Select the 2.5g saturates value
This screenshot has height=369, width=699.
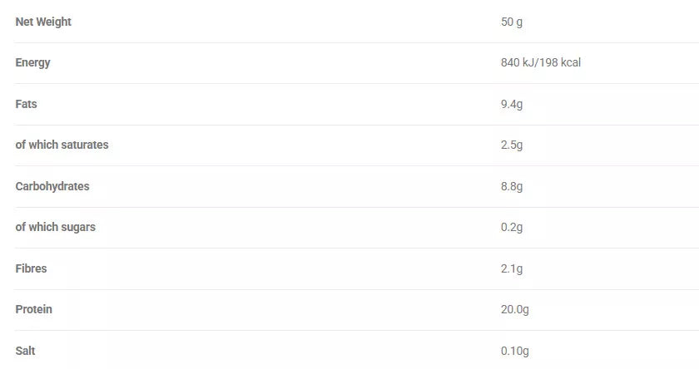click(x=512, y=145)
